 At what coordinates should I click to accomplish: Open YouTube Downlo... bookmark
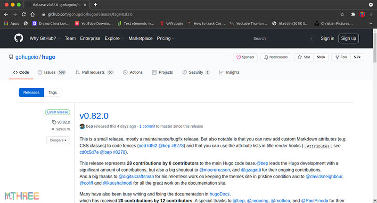pos(94,23)
